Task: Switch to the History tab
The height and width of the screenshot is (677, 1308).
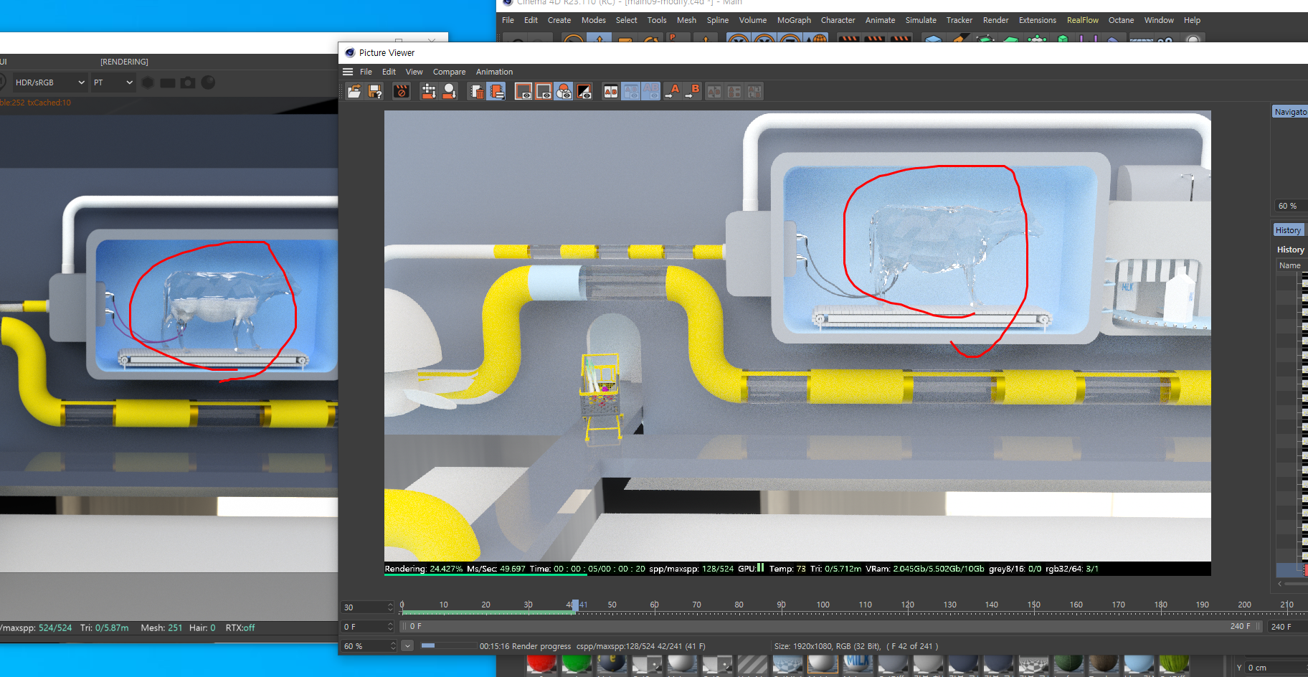Action: (1288, 230)
